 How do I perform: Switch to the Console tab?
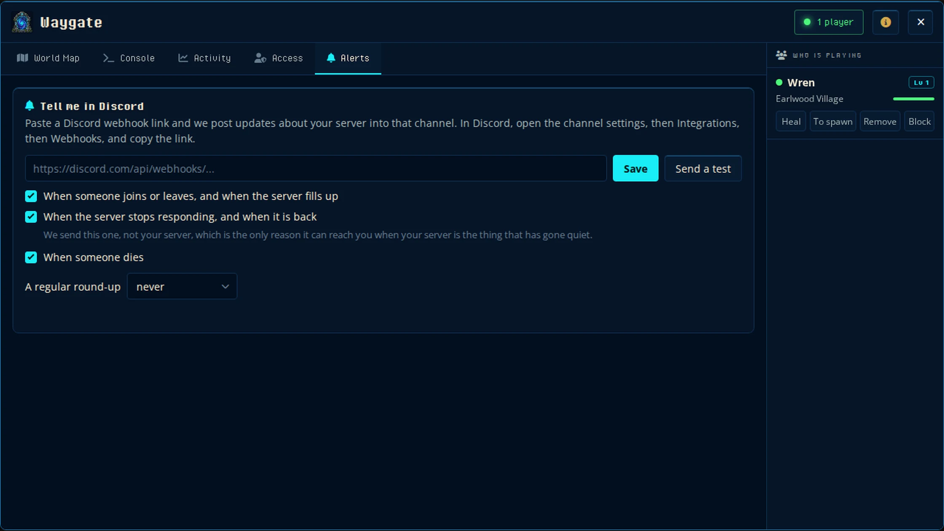tap(129, 58)
